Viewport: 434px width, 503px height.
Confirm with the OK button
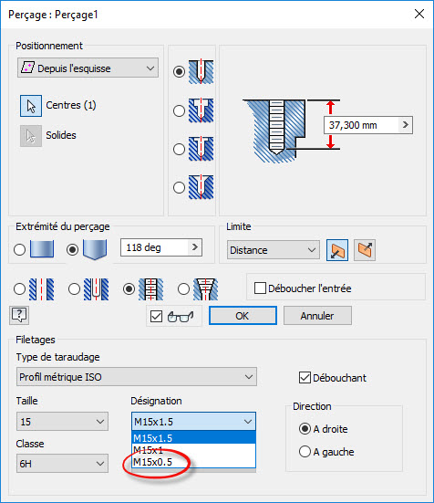click(x=243, y=316)
